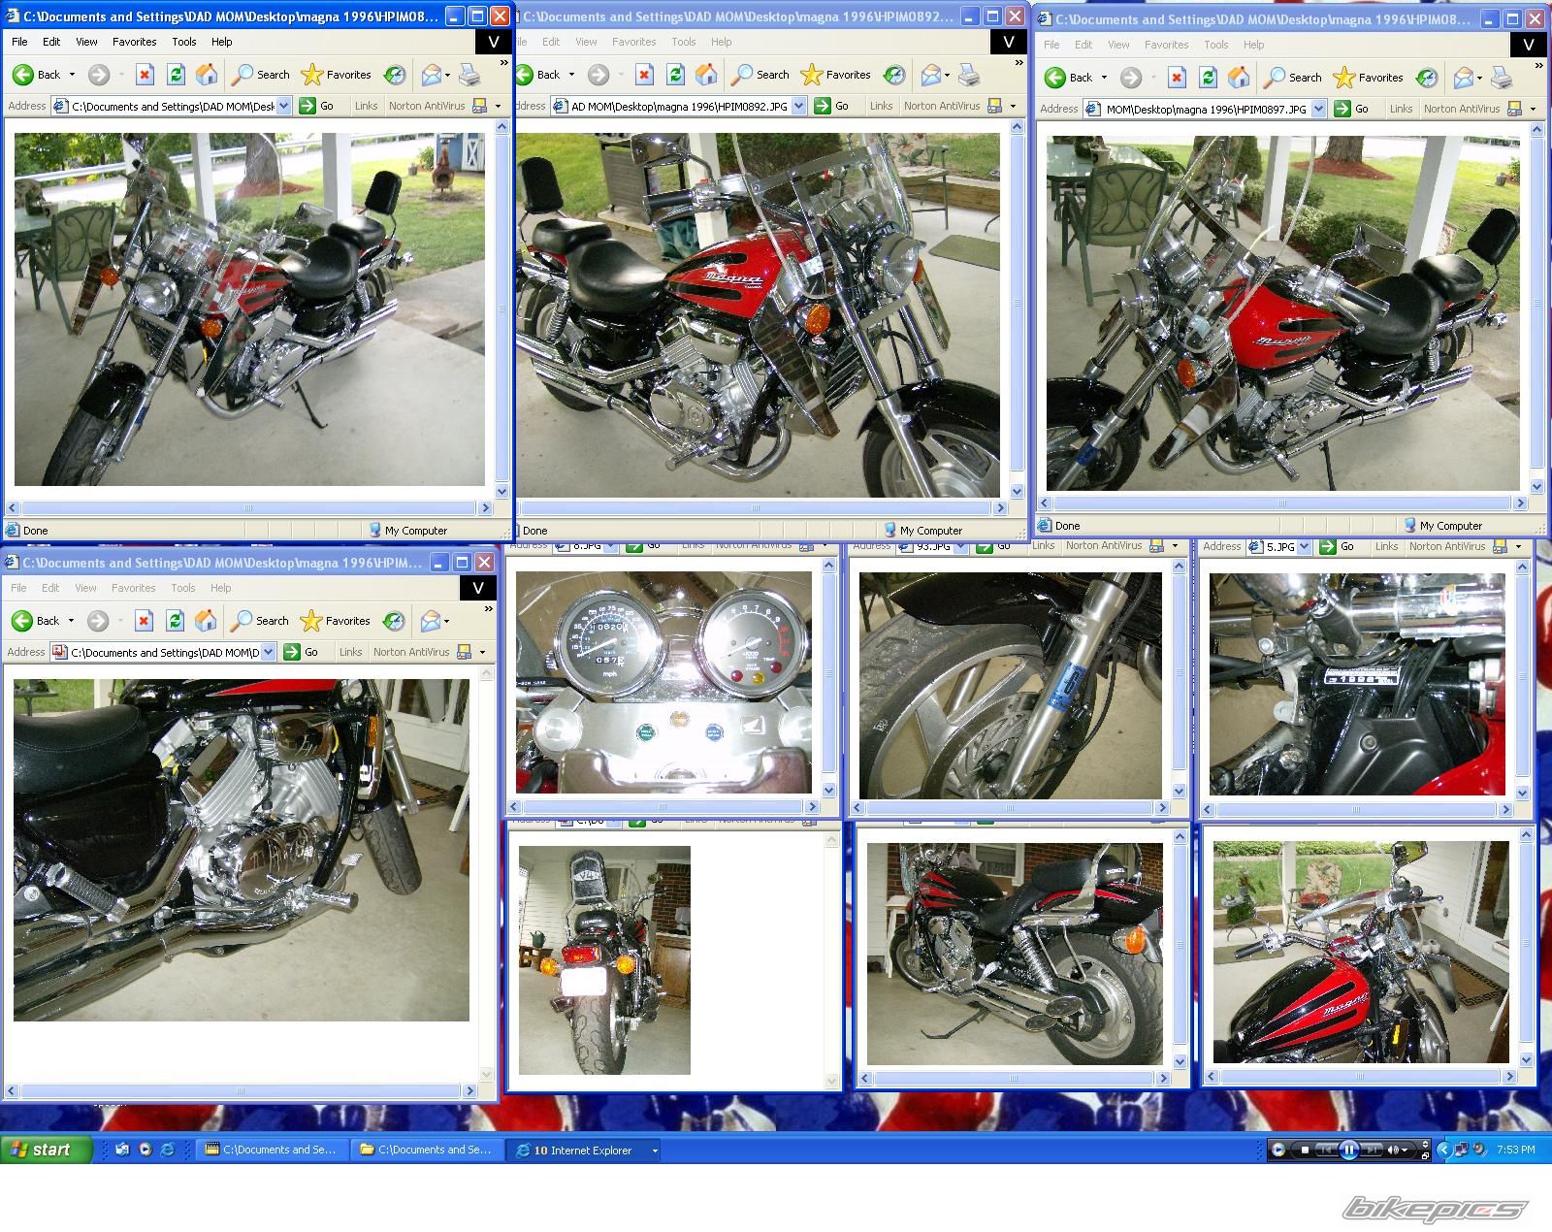Click Refresh icon in the HPIM0892.JPG window
The width and height of the screenshot is (1552, 1232).
click(x=676, y=75)
